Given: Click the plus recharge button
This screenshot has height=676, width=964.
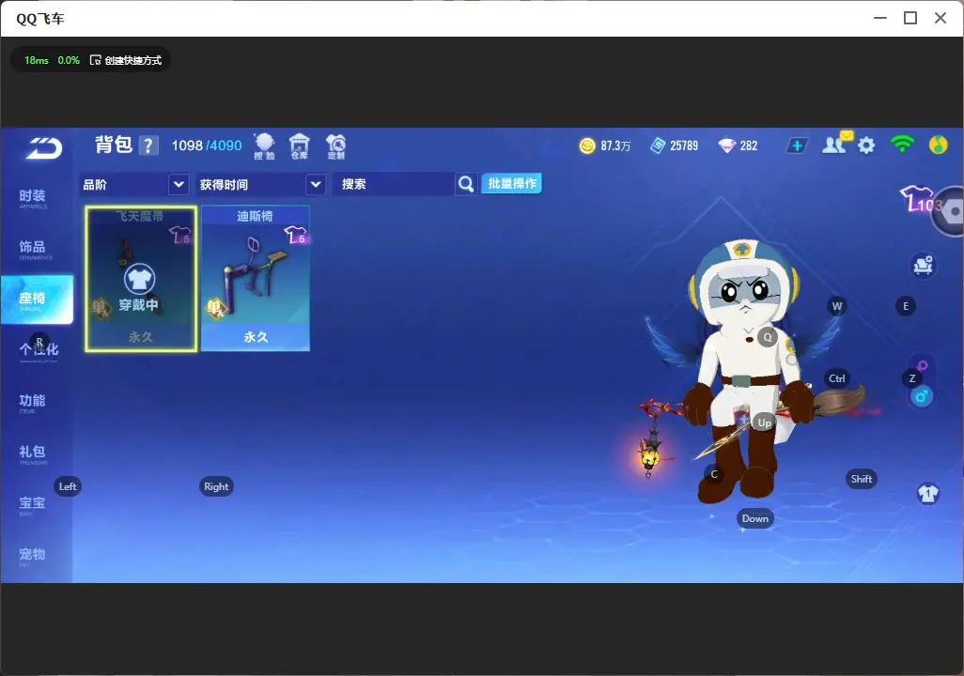Looking at the screenshot, I should coord(797,146).
